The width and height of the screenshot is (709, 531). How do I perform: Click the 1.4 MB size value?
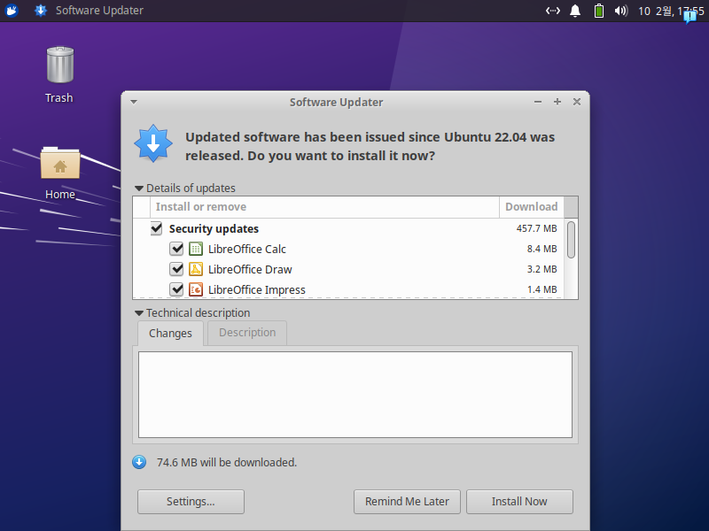click(541, 289)
